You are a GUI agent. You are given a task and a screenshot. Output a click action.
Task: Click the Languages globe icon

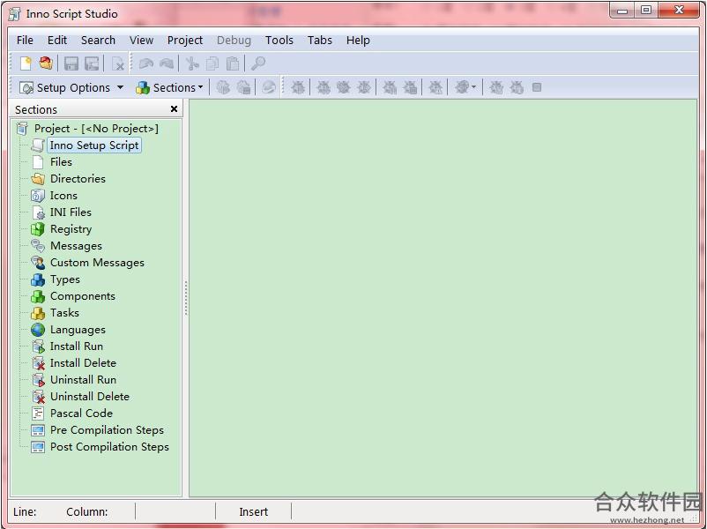coord(38,330)
